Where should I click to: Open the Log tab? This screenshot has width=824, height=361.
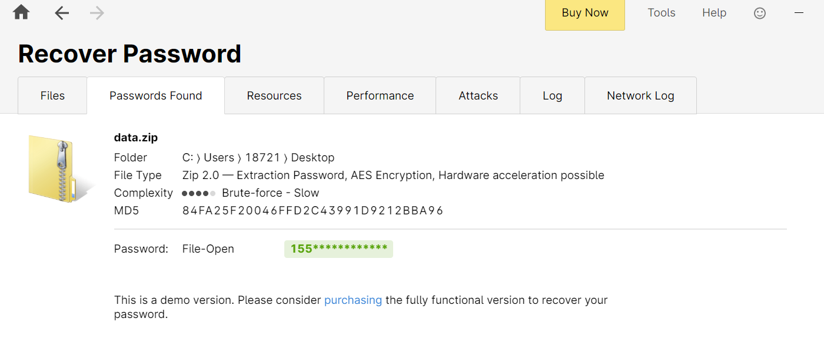[x=552, y=96]
